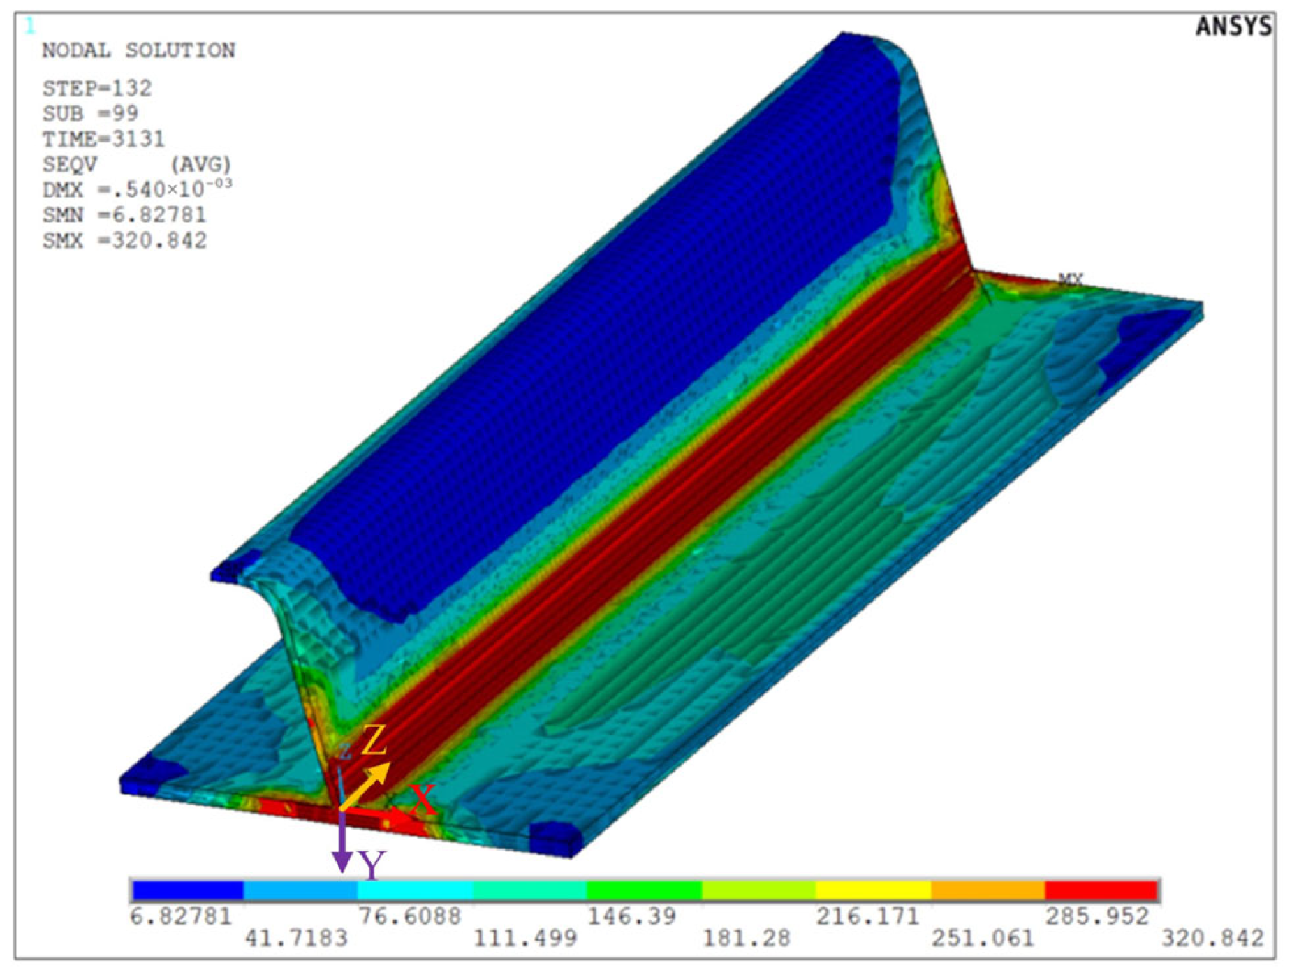Click legend value 41.7183
1299x977 pixels.
click(x=296, y=938)
